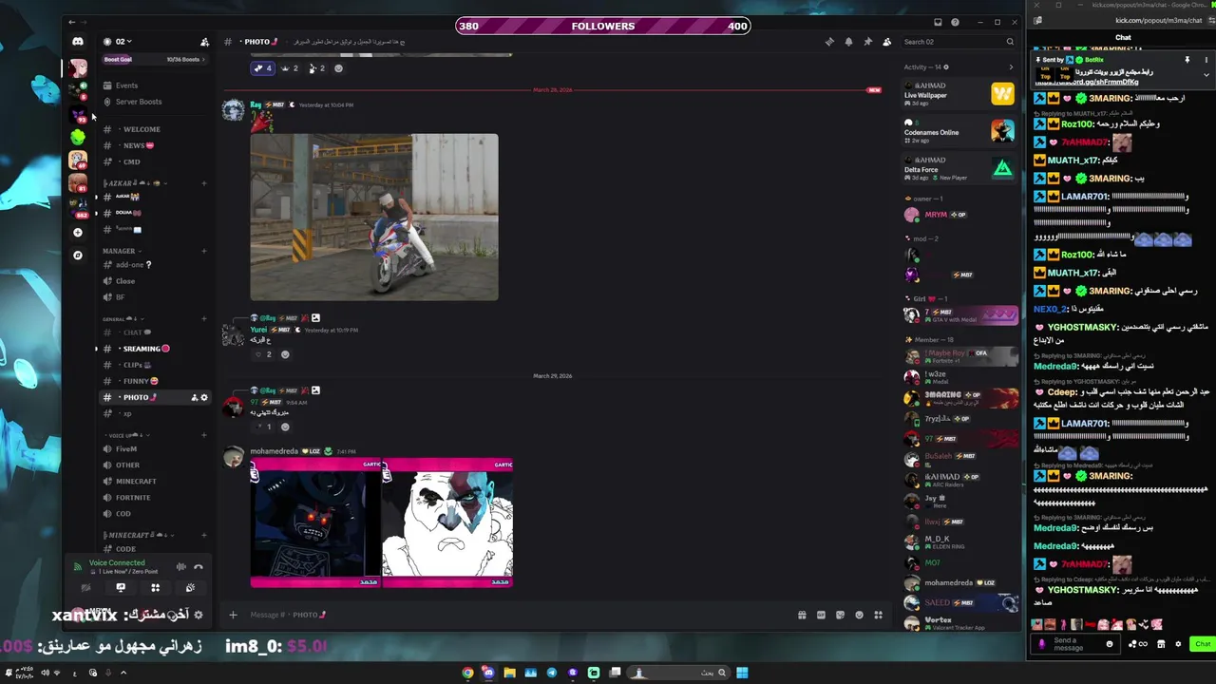Open notification settings bell icon
The image size is (1216, 684).
coord(848,42)
